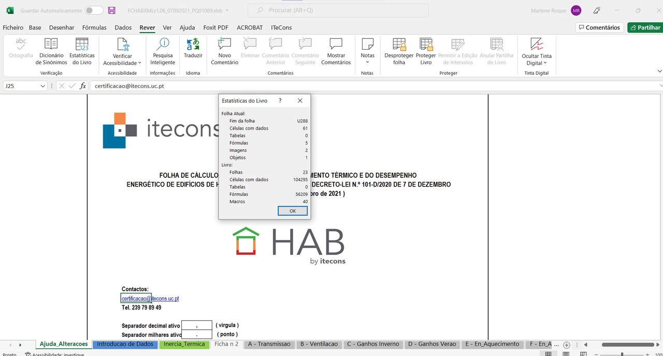Click the formula bar confirm checkmark
The width and height of the screenshot is (663, 356).
[x=72, y=86]
